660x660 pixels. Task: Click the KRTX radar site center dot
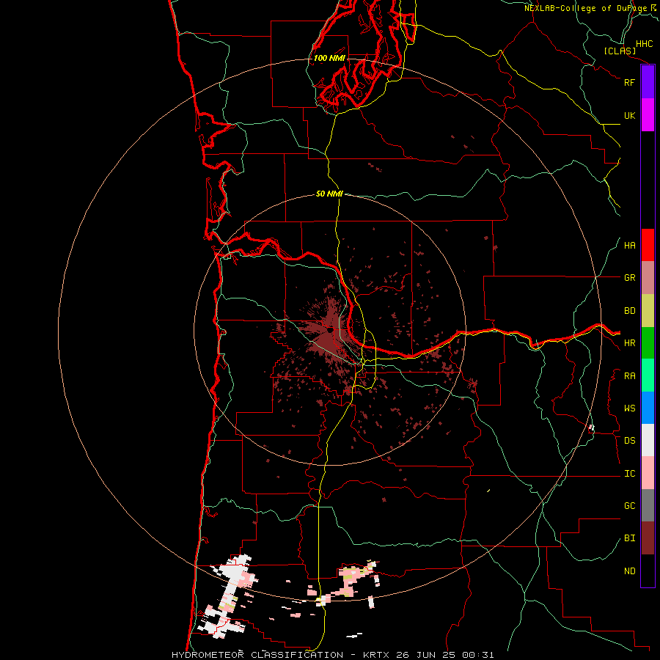331,331
